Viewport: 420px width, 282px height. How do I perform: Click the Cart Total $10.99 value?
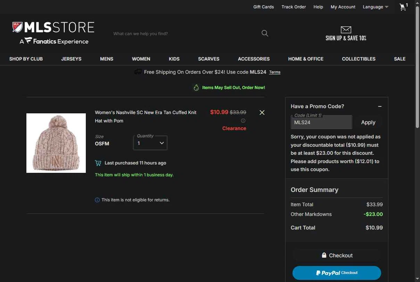click(374, 227)
